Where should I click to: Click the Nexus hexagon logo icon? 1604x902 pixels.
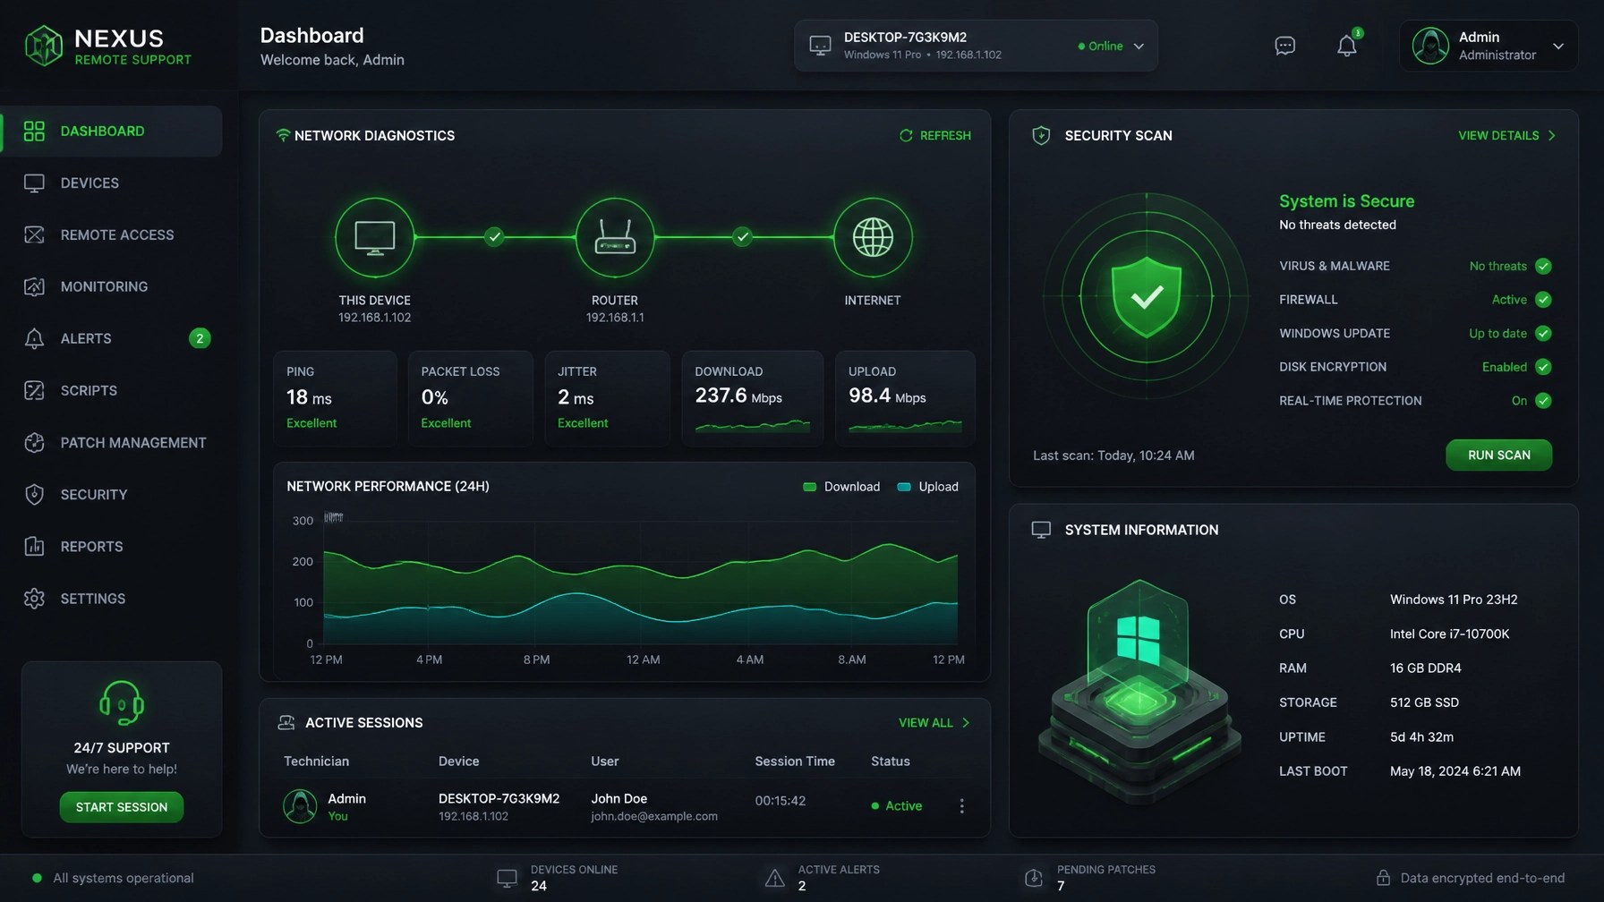[x=43, y=46]
